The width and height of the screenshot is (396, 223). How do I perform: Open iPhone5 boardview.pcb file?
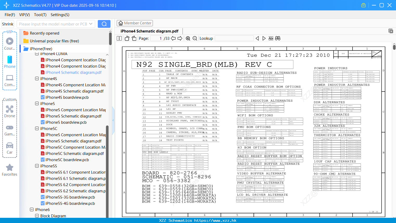(63, 122)
